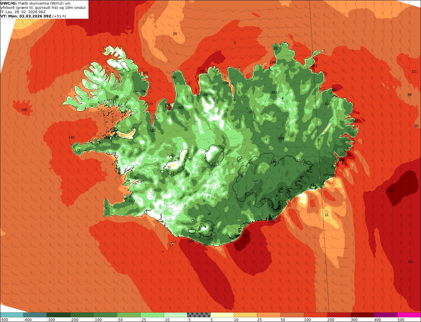Click the map value '-4'
This screenshot has height=322, width=421.
click(282, 98)
